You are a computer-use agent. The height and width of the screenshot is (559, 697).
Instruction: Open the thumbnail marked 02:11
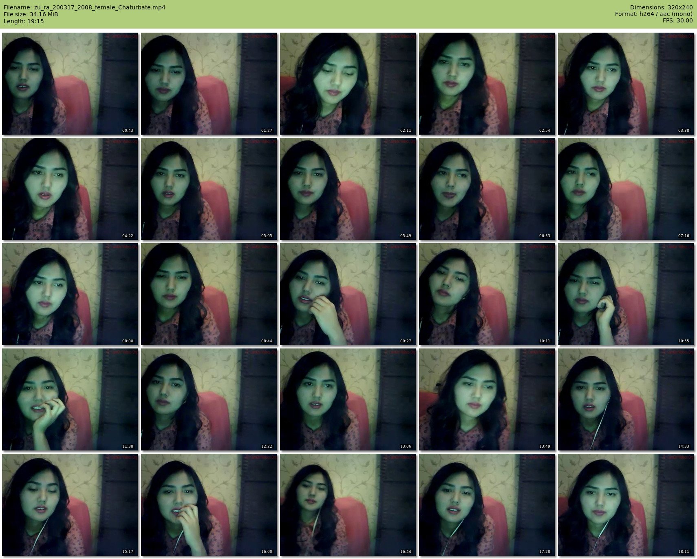348,84
